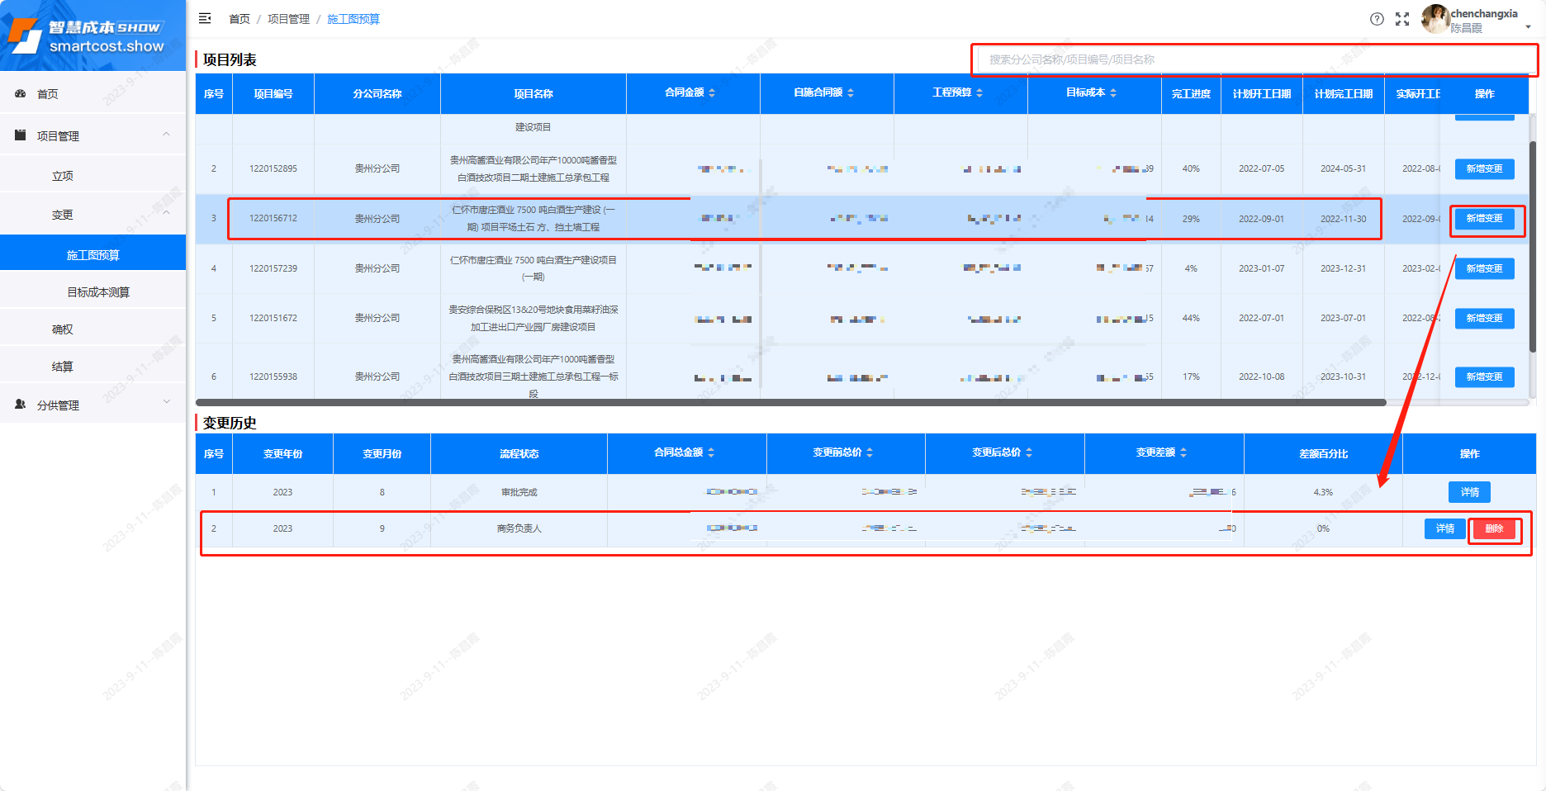The width and height of the screenshot is (1546, 791).
Task: Sort by 目标成本 column arrows
Action: [1113, 93]
